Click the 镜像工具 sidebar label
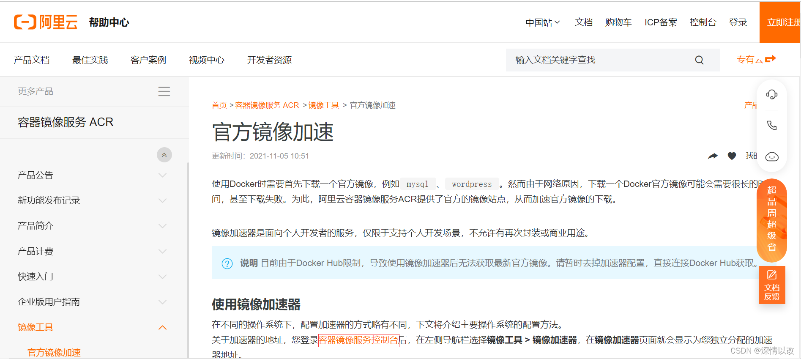 (36, 327)
